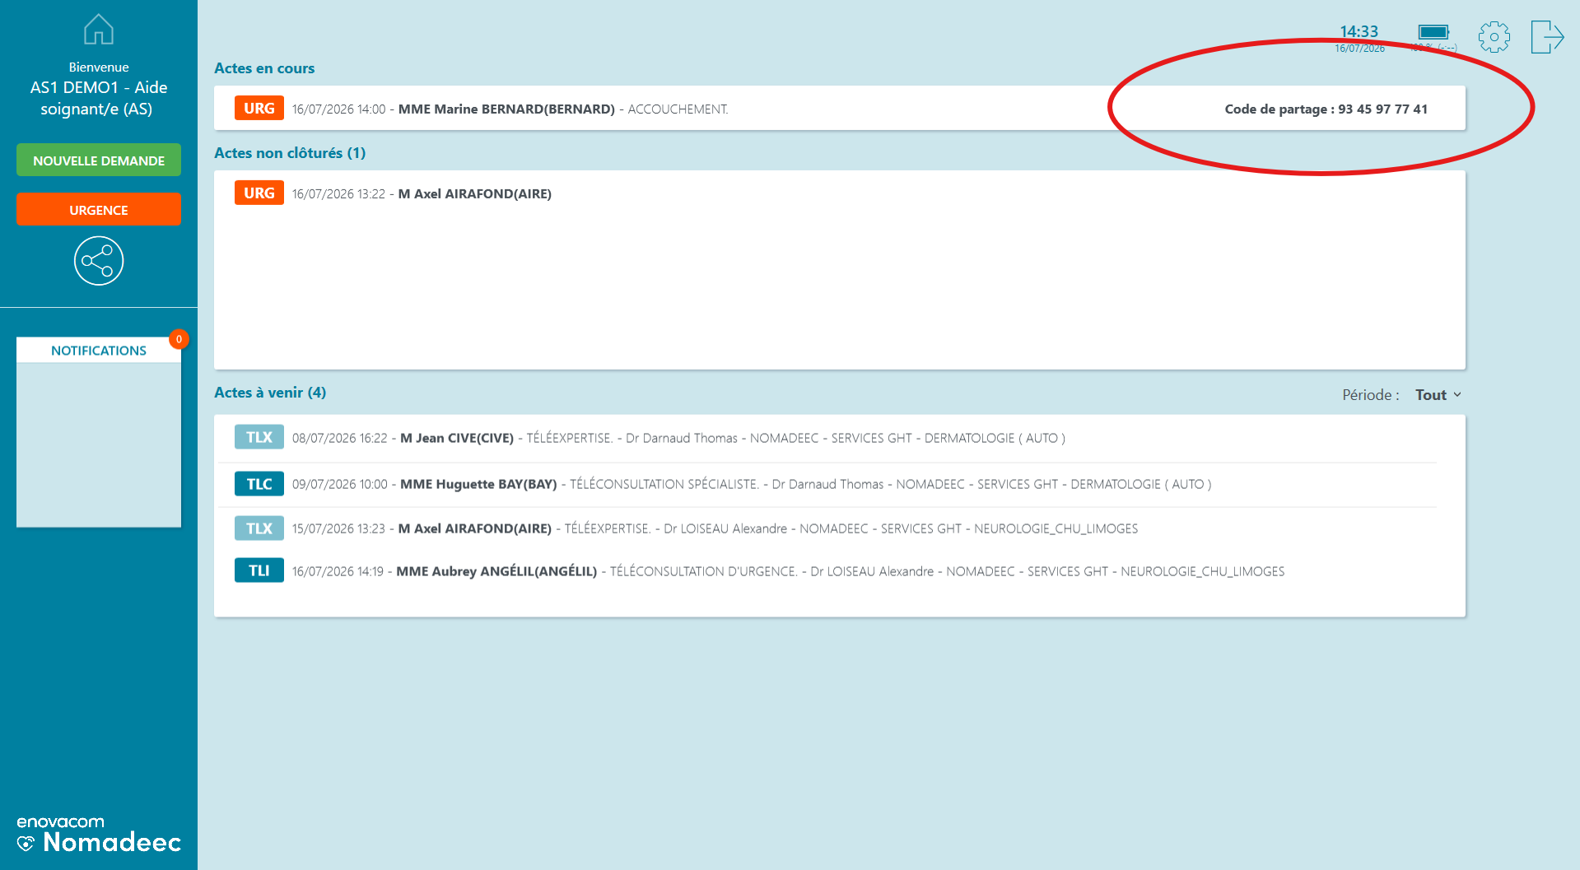Open Marine BERNARD accouchement act

[x=840, y=109]
